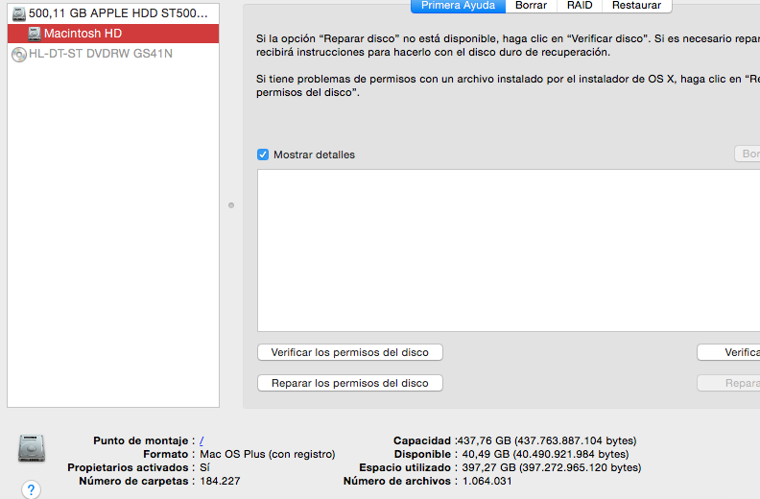
Task: Select the 500,11 GB APPLE HDD ST500 row
Action: pyautogui.click(x=113, y=13)
